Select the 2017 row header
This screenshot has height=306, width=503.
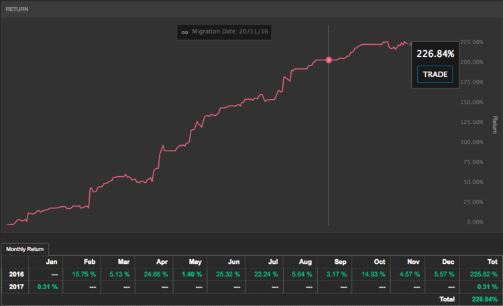coord(16,287)
